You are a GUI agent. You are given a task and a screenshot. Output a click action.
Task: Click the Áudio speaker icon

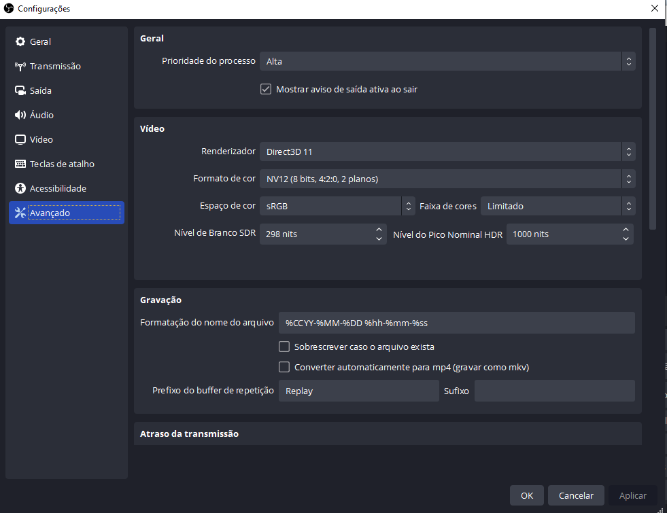pos(20,116)
